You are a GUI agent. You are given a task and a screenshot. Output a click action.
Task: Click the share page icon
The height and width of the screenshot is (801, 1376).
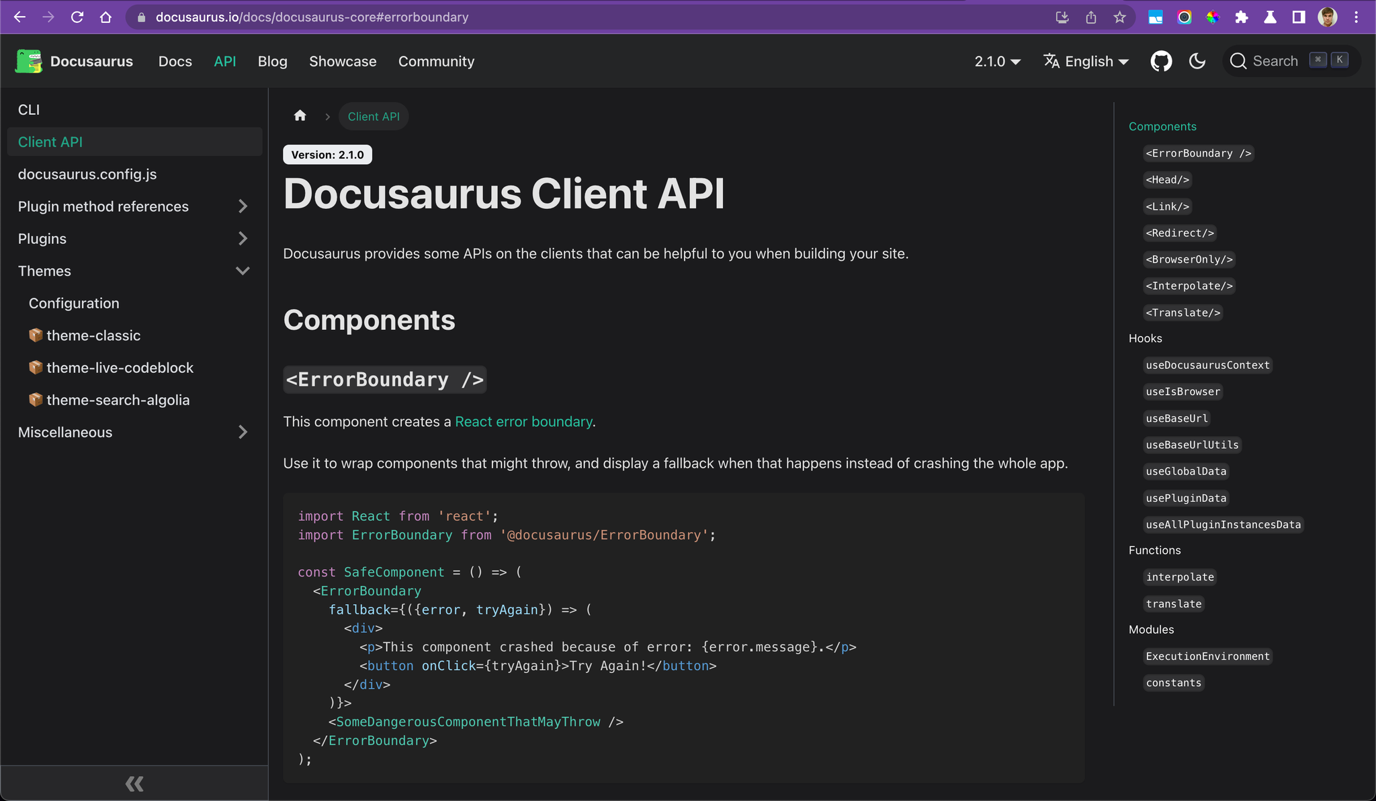pyautogui.click(x=1091, y=17)
